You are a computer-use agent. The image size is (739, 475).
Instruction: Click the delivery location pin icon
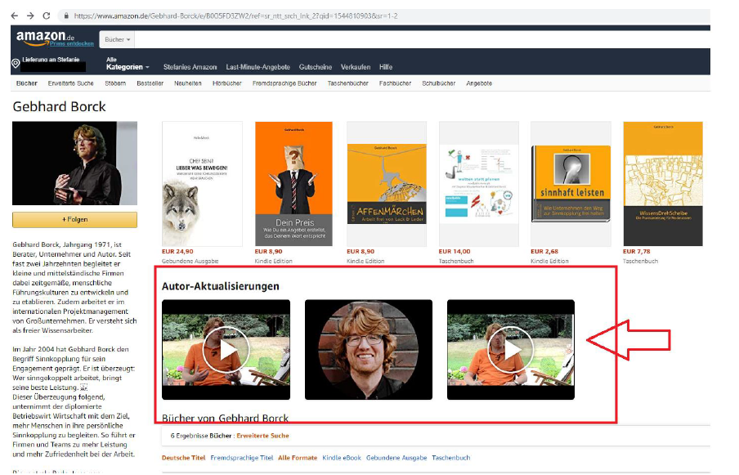point(16,63)
